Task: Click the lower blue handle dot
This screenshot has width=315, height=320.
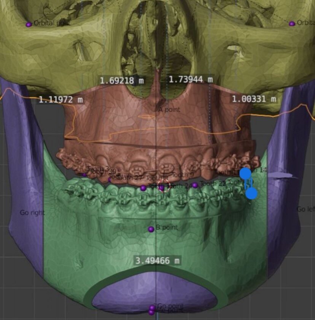Action: coord(251,194)
